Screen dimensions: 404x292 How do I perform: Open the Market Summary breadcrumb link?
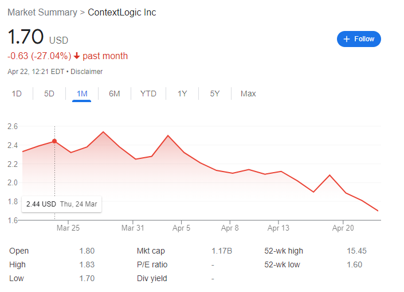click(x=42, y=13)
